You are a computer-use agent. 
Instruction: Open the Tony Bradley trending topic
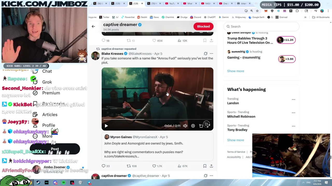click(x=237, y=130)
